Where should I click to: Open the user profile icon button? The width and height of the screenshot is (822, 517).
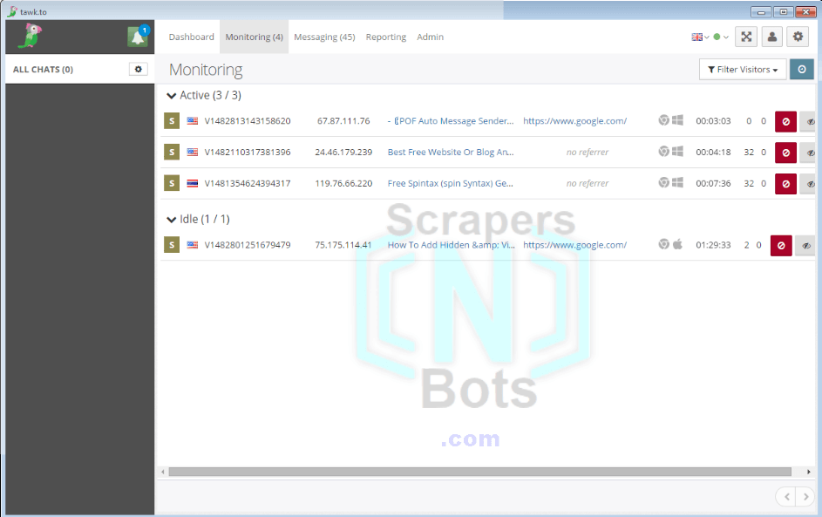click(x=771, y=37)
